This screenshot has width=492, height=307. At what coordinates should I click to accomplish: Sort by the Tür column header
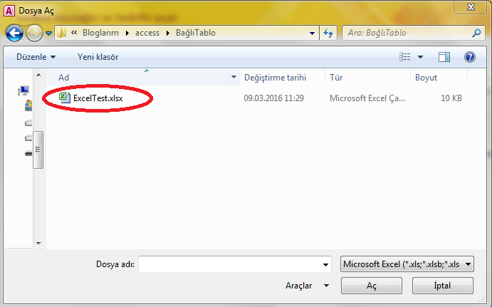[336, 78]
